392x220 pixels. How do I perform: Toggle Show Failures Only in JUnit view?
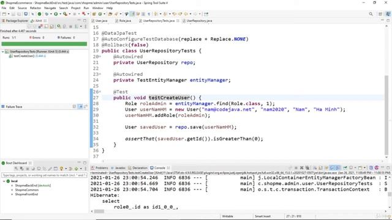pyautogui.click(x=40, y=26)
